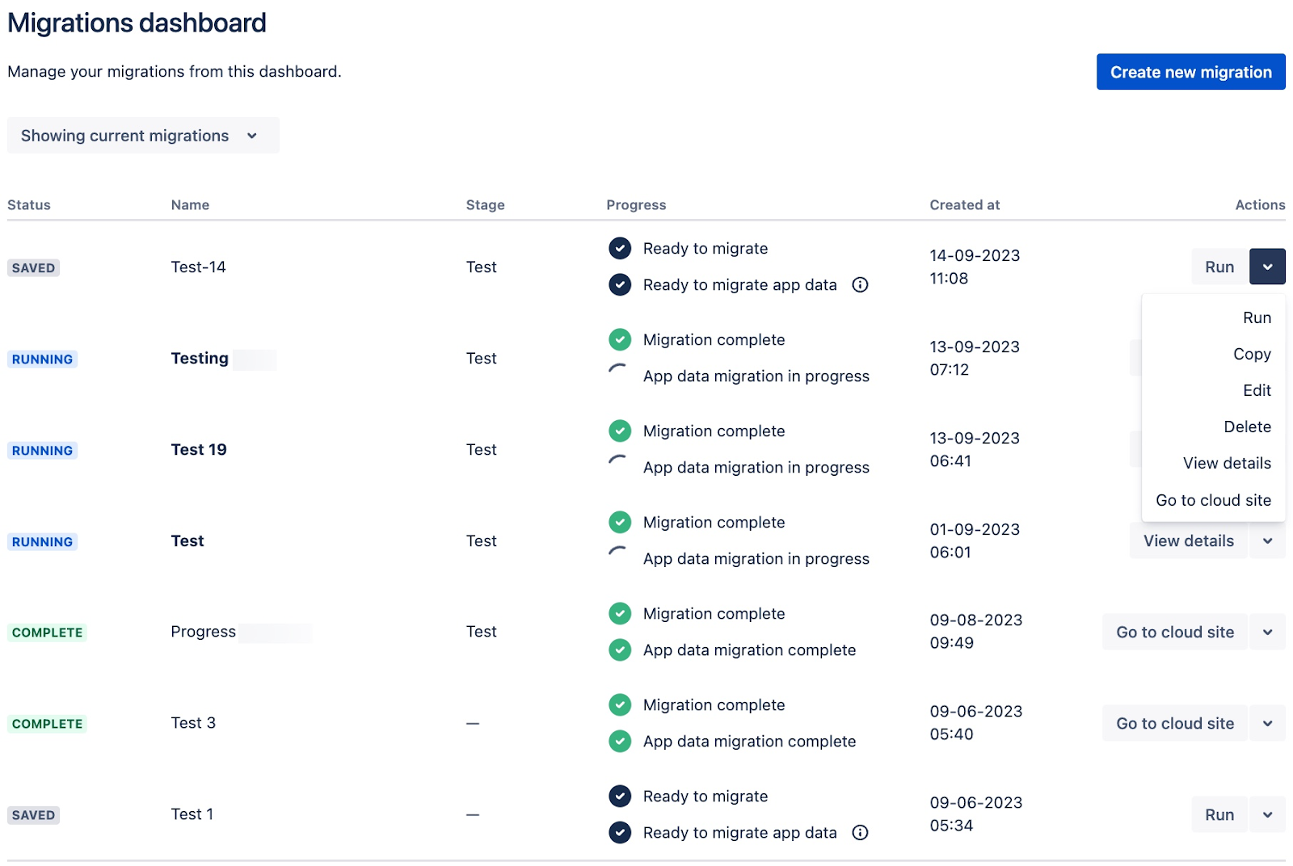
Task: Click View details button for Test migration
Action: pyautogui.click(x=1188, y=540)
